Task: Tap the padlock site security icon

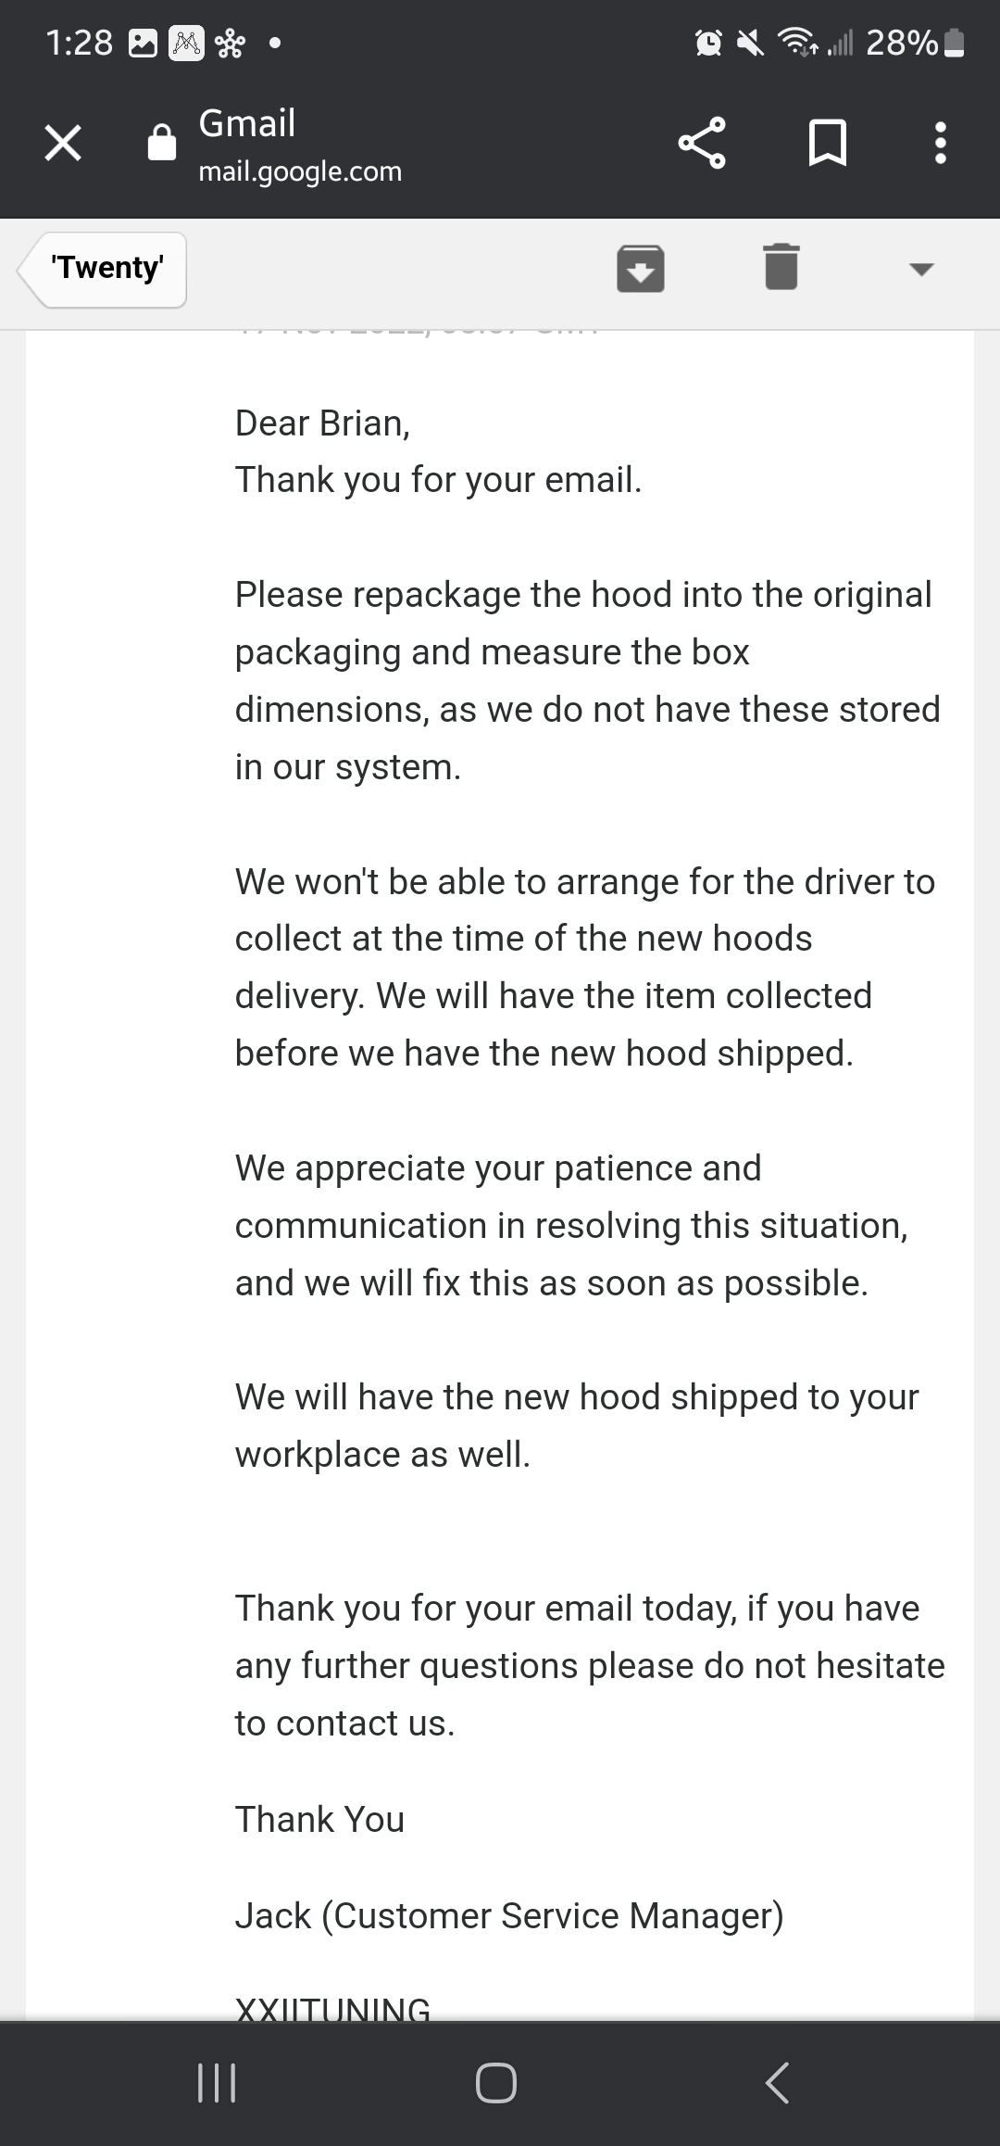Action: [162, 143]
